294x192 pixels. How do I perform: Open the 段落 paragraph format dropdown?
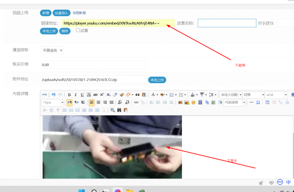253,95
